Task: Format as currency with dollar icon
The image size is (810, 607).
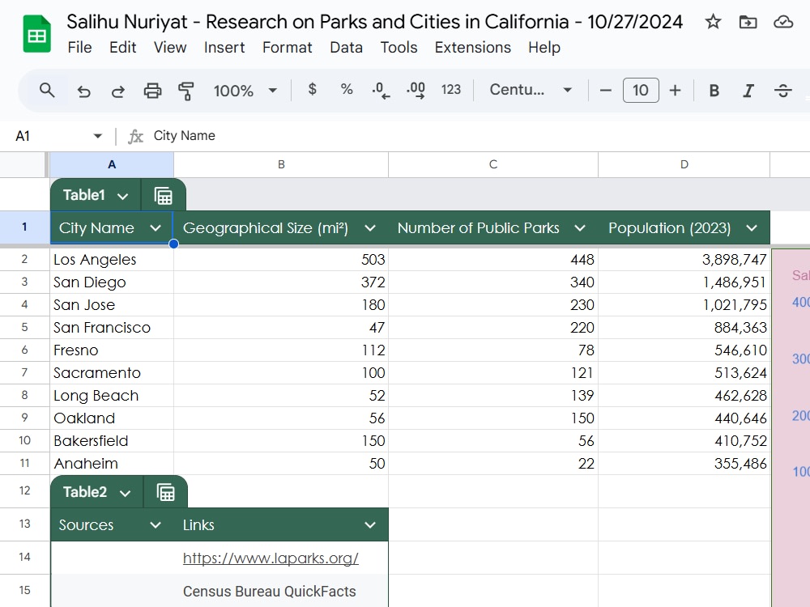Action: (312, 89)
